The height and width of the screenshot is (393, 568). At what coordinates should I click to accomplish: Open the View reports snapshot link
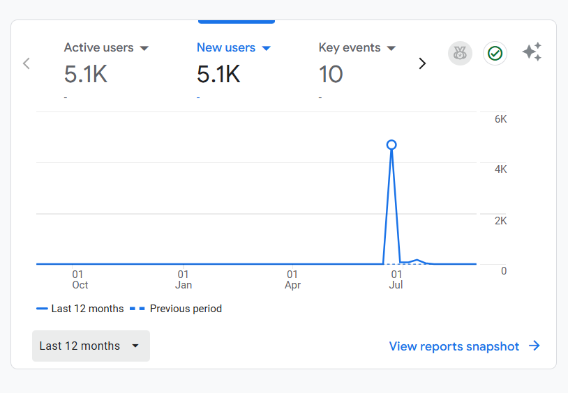[x=454, y=346]
